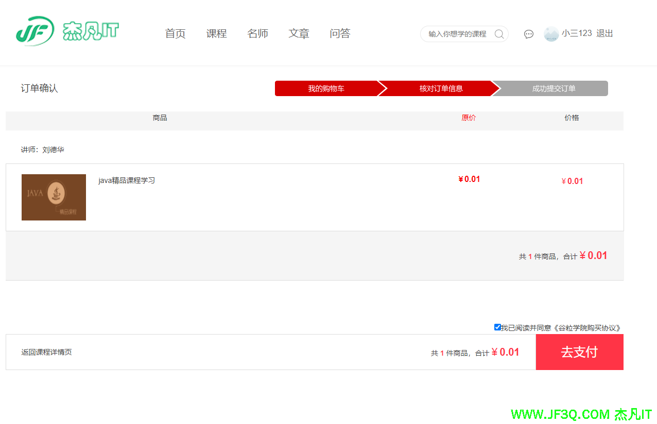Open the chat message bubble icon
The height and width of the screenshot is (424, 657).
(x=528, y=34)
